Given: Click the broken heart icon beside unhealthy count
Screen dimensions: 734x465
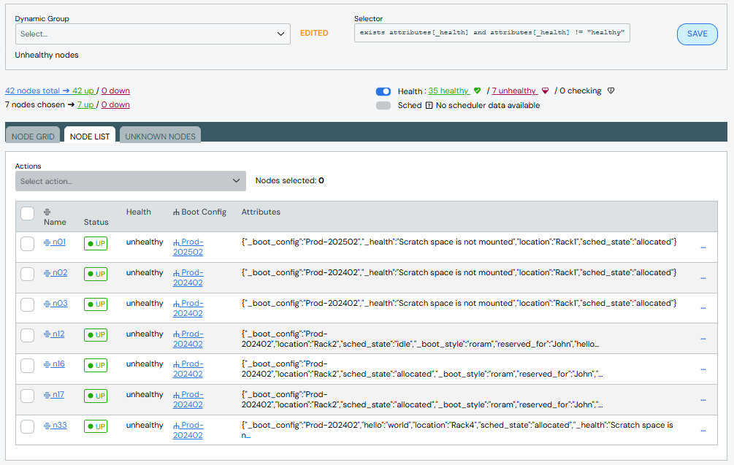Looking at the screenshot, I should coord(545,91).
